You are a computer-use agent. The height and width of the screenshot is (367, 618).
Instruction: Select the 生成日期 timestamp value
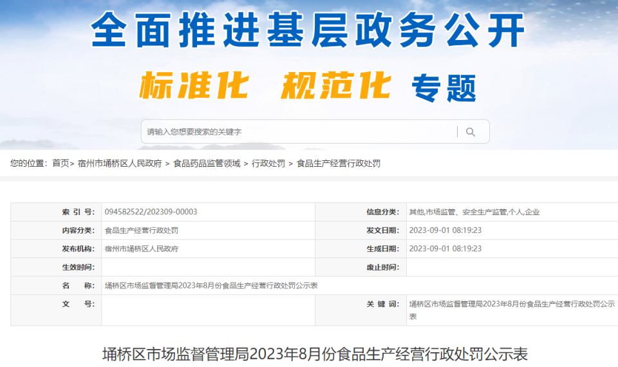pyautogui.click(x=445, y=249)
